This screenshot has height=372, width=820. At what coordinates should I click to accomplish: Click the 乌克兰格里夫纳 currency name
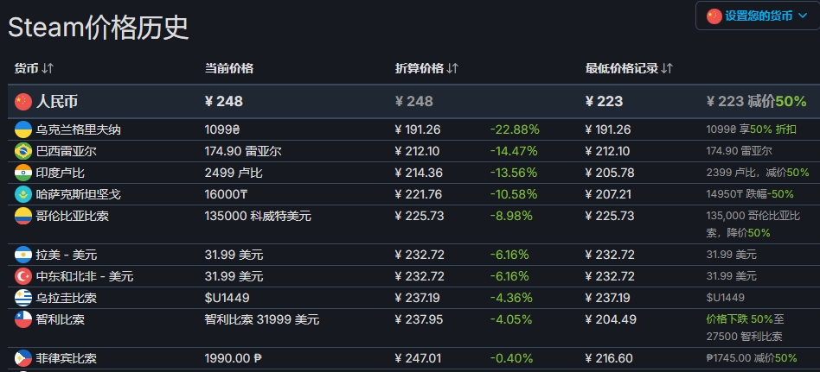click(78, 129)
